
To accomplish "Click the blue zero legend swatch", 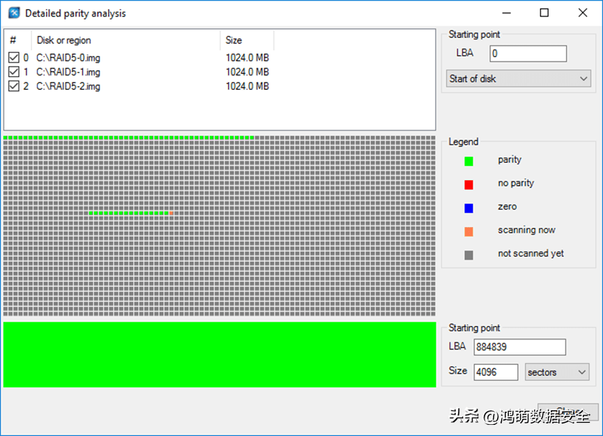I will click(468, 208).
